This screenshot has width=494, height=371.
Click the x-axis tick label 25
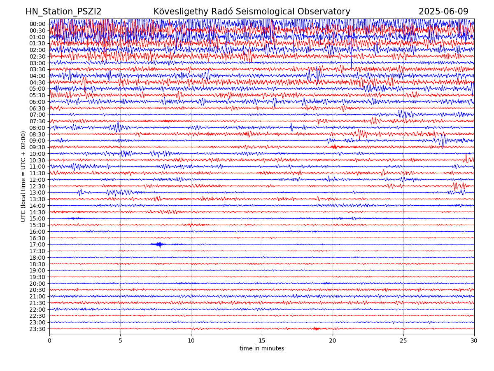coord(403,341)
